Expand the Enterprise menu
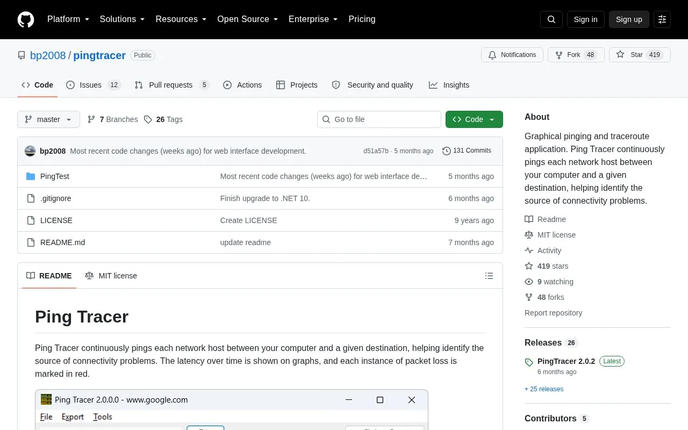The width and height of the screenshot is (688, 430). (x=313, y=19)
